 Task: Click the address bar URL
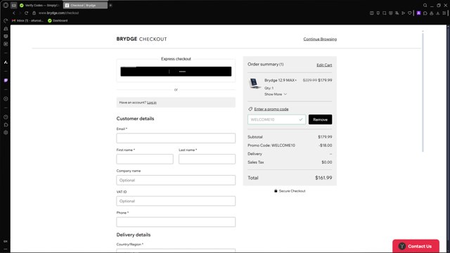59,13
